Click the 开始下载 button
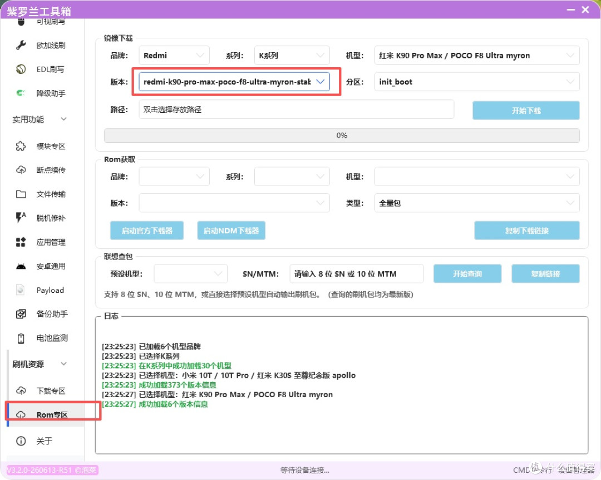The height and width of the screenshot is (480, 601). [526, 111]
